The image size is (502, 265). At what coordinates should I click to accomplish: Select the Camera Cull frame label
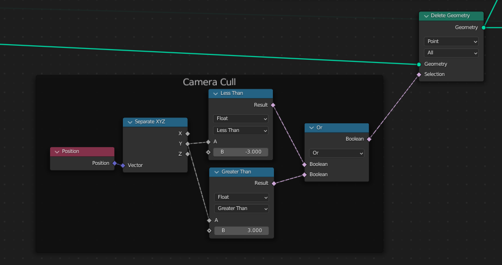click(209, 82)
